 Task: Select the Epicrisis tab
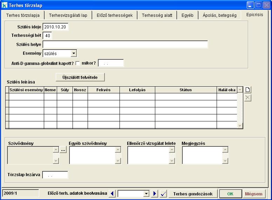click(x=255, y=15)
